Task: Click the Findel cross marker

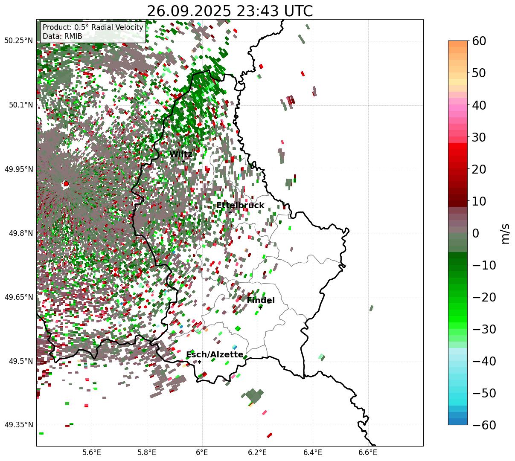Action: (x=261, y=307)
